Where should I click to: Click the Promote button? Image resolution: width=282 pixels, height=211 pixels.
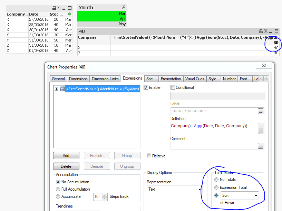pyautogui.click(x=97, y=156)
